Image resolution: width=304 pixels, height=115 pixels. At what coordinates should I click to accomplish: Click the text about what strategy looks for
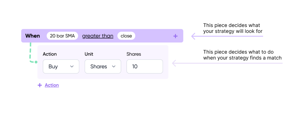pos(233,28)
